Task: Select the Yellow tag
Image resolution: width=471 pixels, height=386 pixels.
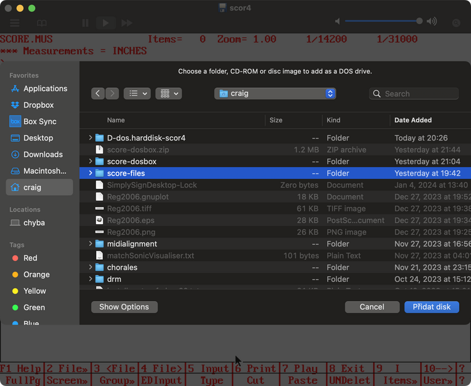Action: [x=35, y=291]
